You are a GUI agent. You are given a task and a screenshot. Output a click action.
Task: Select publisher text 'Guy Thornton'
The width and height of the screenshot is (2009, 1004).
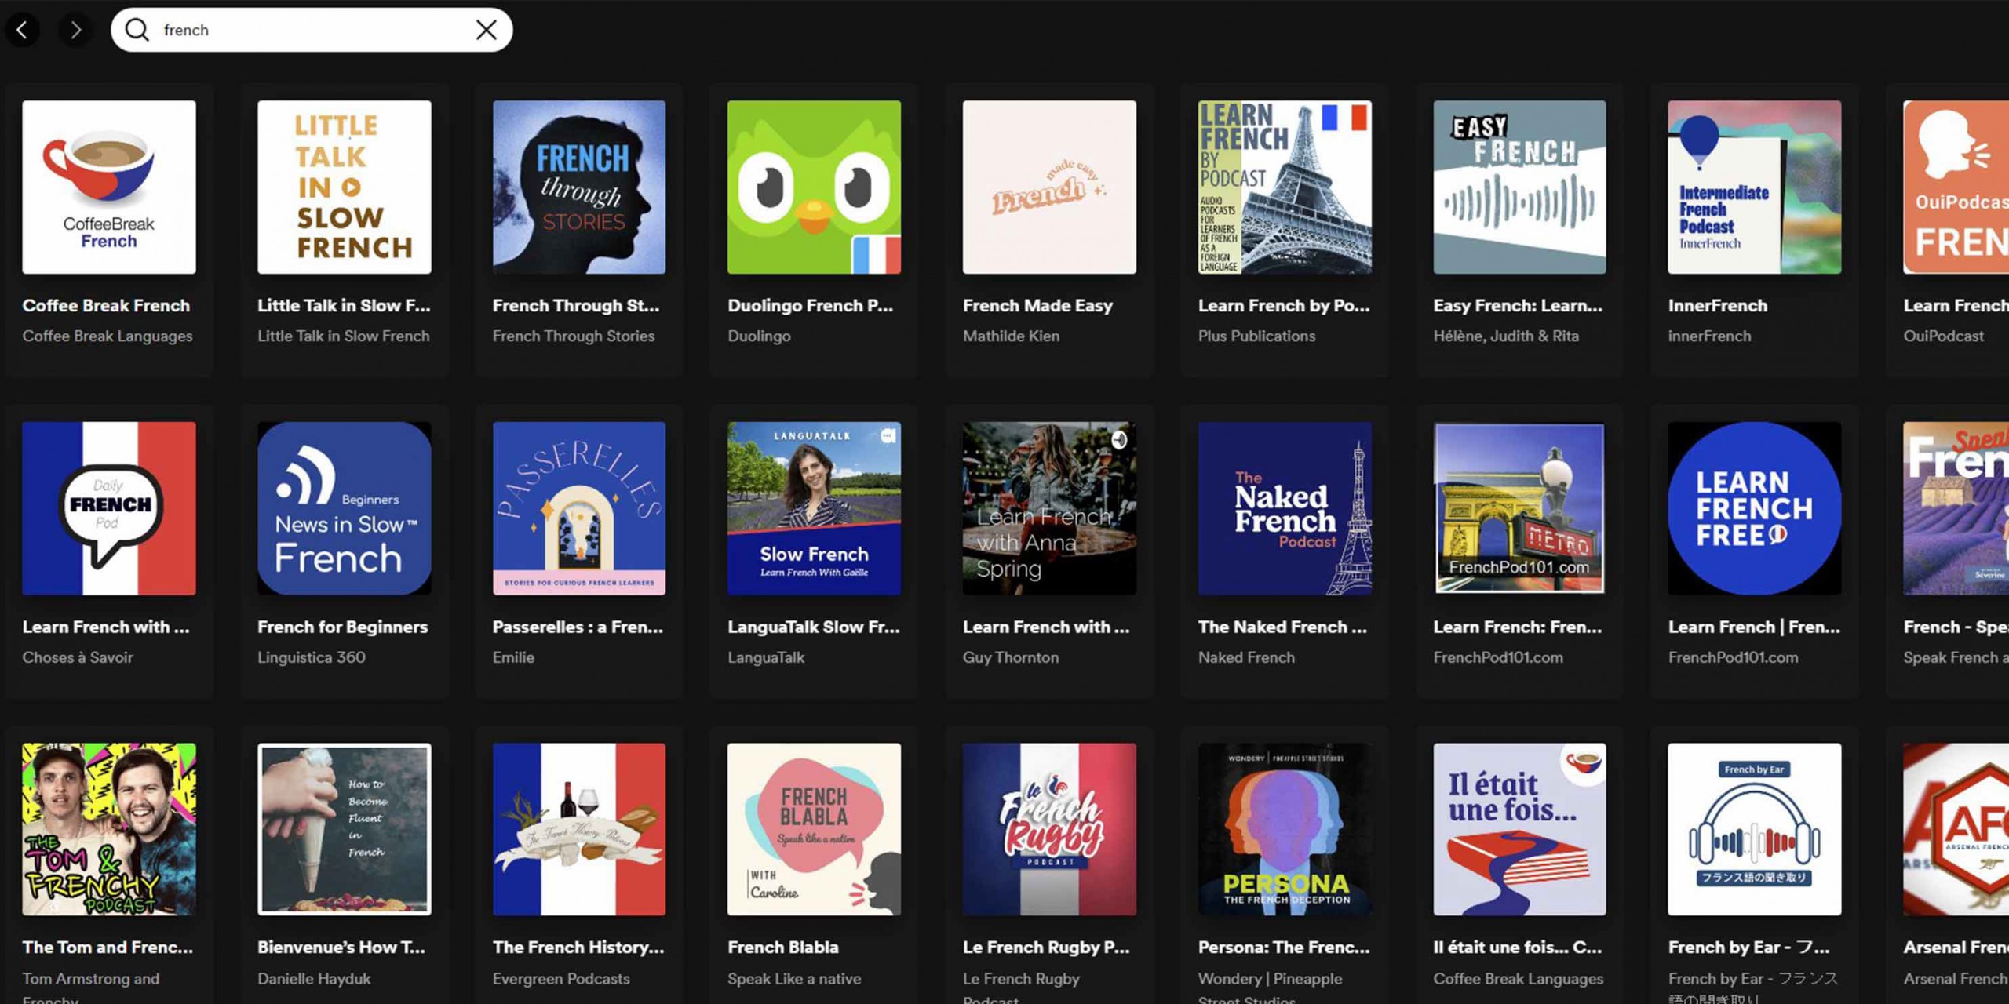click(x=1011, y=657)
